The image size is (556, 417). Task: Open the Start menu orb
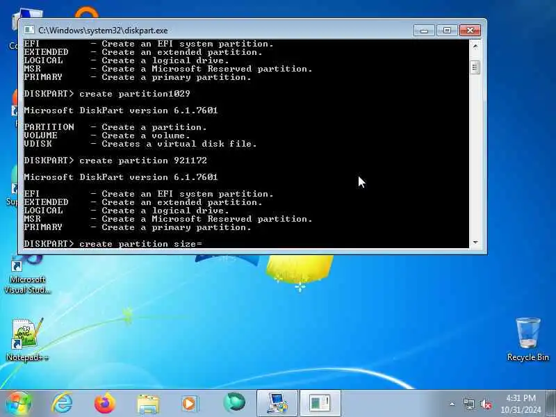click(18, 403)
